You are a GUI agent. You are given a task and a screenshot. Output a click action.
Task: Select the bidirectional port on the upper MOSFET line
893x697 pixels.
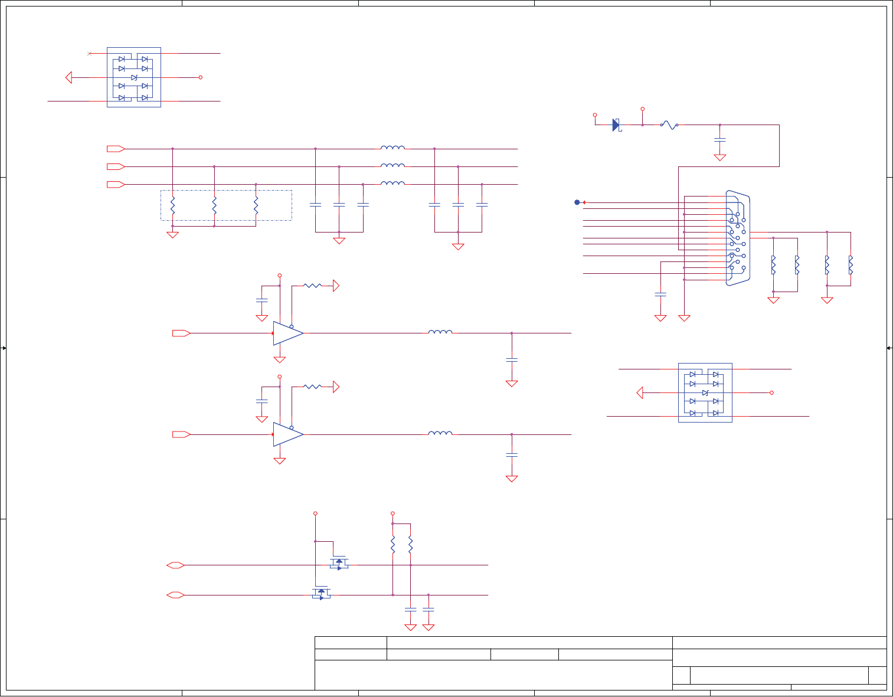(x=176, y=565)
